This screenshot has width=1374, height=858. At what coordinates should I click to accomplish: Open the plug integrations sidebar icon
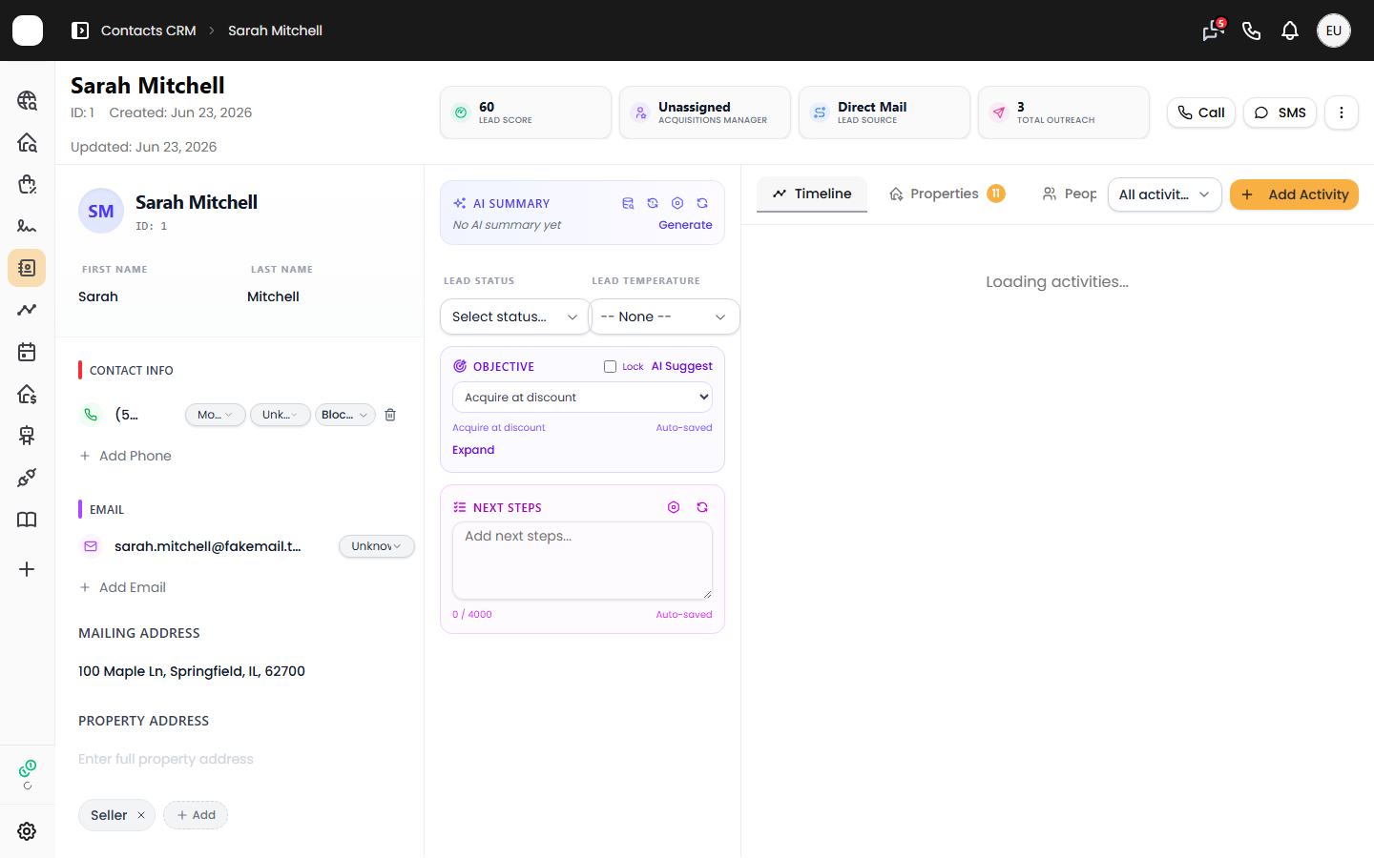tap(27, 478)
